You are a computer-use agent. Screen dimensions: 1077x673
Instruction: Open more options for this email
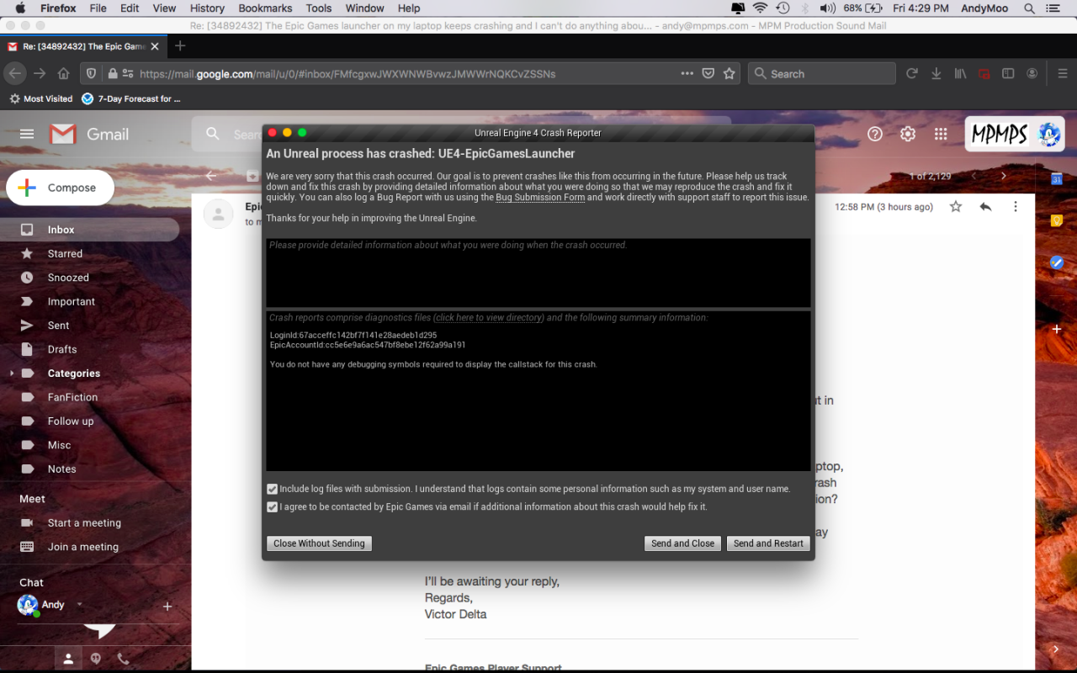(x=1016, y=206)
